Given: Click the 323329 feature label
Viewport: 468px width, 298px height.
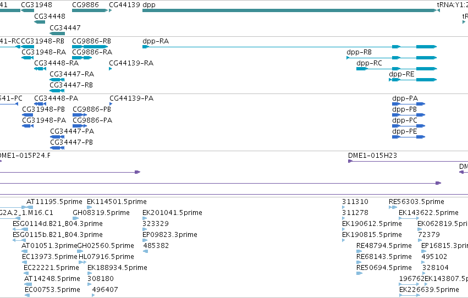Looking at the screenshot, I should 156,224.
